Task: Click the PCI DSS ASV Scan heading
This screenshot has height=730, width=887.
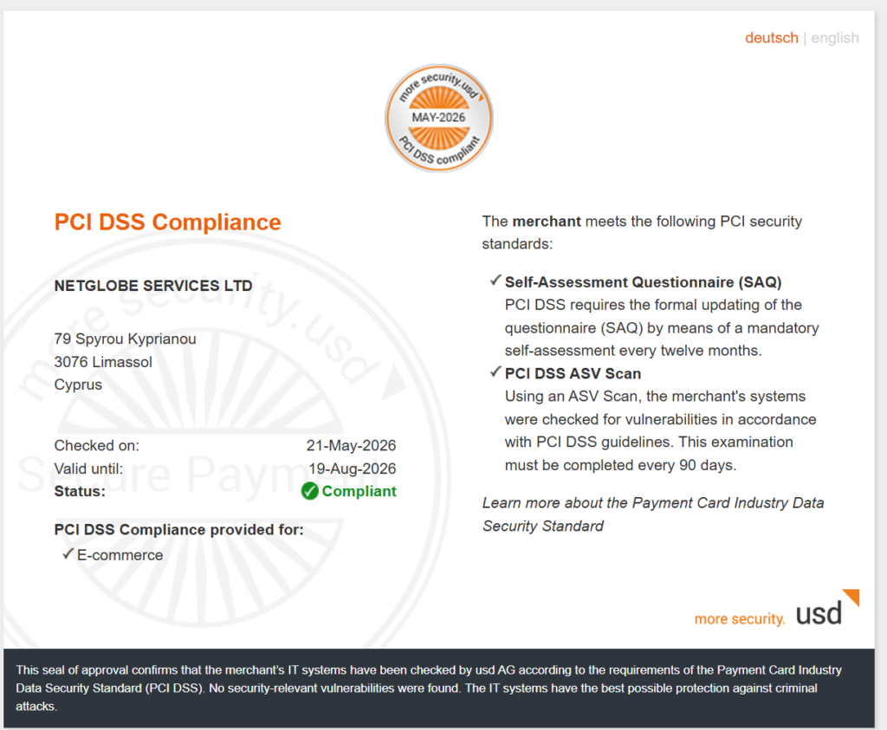Action: pyautogui.click(x=573, y=374)
